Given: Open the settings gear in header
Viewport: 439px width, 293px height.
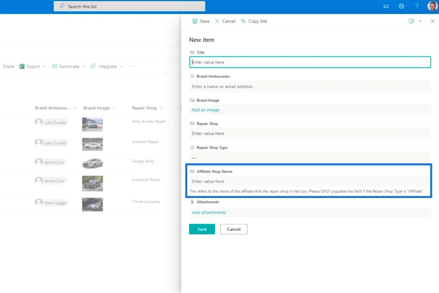Looking at the screenshot, I should tap(402, 6).
